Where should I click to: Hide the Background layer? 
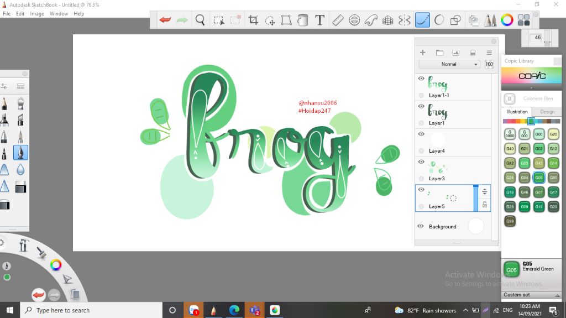click(x=421, y=226)
